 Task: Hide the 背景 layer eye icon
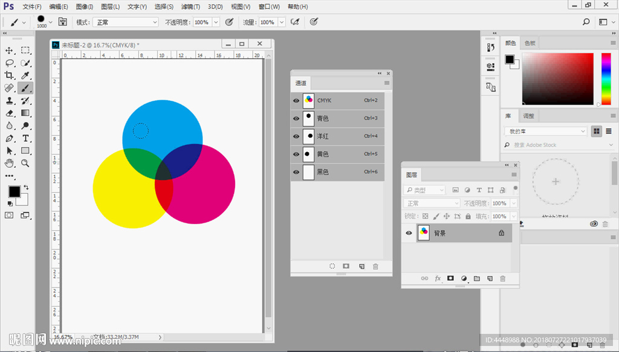tap(409, 233)
